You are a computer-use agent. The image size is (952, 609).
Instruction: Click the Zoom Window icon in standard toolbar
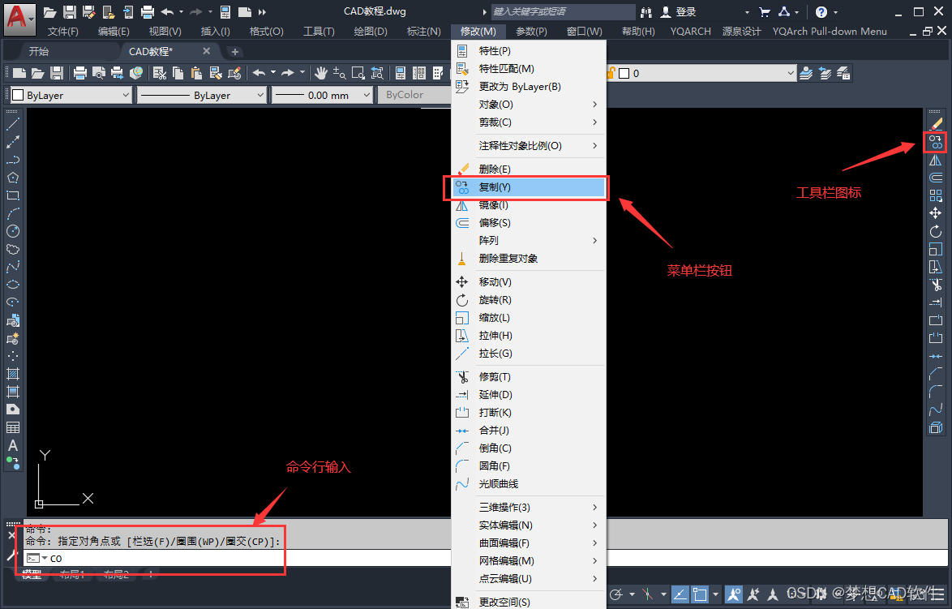[x=358, y=74]
